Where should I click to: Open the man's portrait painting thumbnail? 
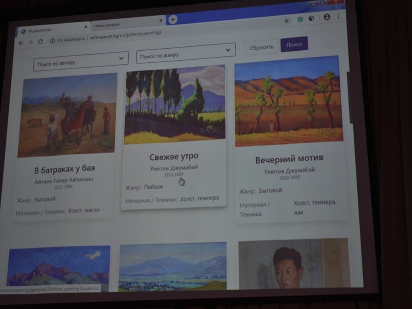pyautogui.click(x=294, y=263)
